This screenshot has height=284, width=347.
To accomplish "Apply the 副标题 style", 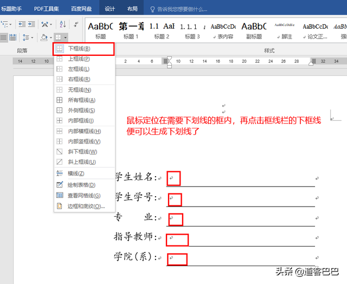I will click(254, 30).
